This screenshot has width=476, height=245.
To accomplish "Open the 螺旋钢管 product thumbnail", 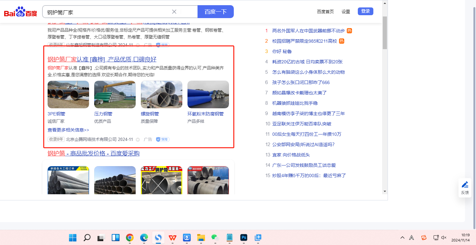I will coord(161,94).
